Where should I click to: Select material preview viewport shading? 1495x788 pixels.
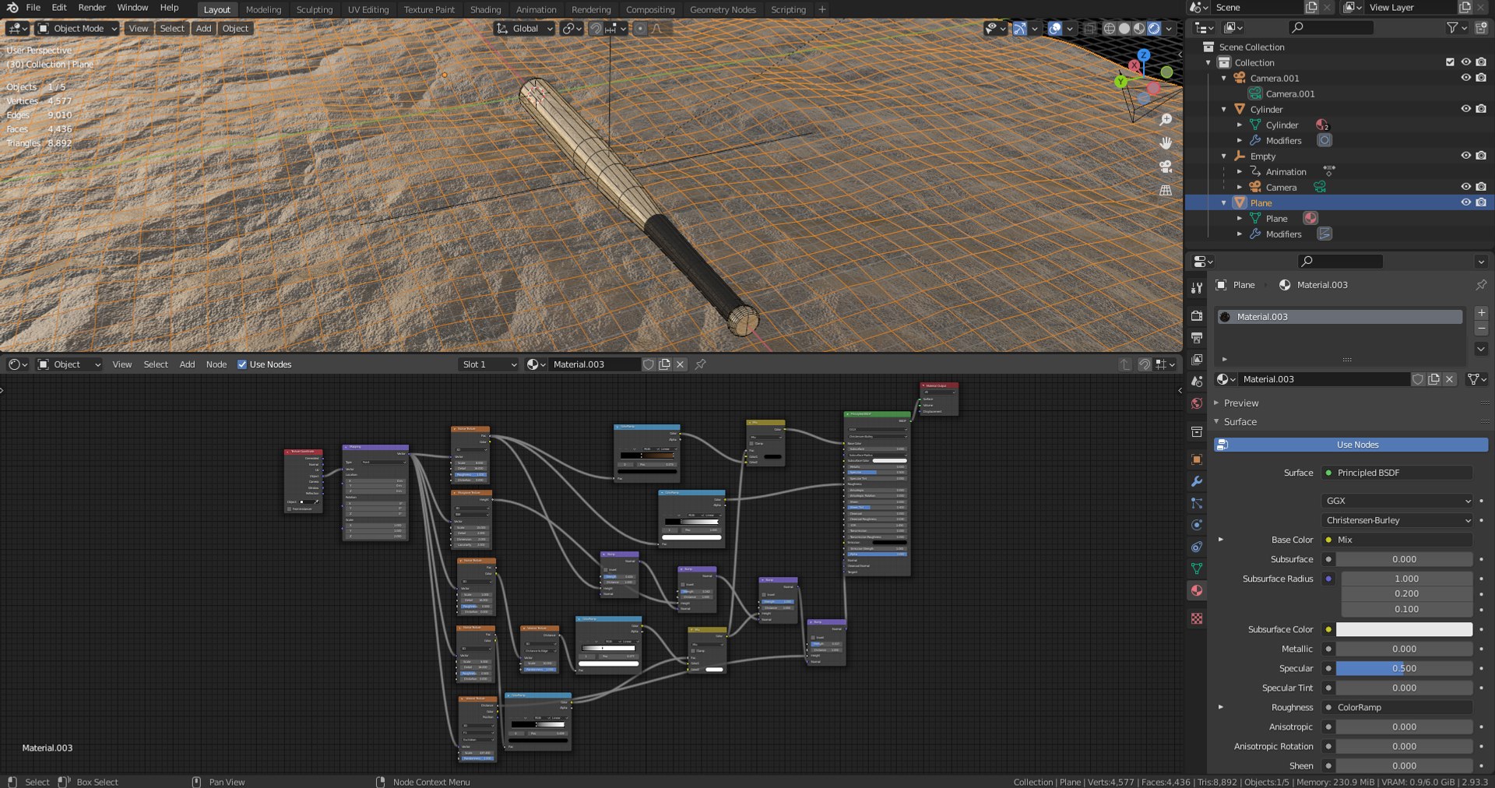point(1139,28)
